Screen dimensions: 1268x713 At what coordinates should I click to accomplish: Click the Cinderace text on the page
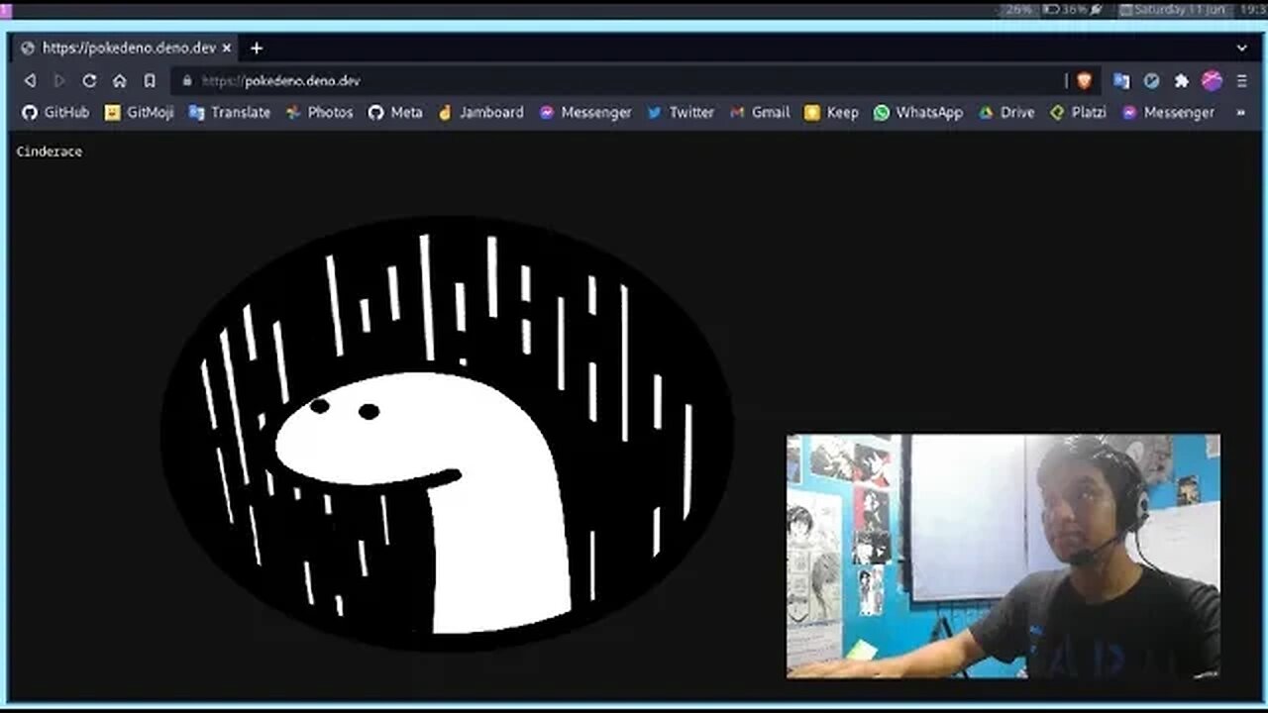coord(50,152)
